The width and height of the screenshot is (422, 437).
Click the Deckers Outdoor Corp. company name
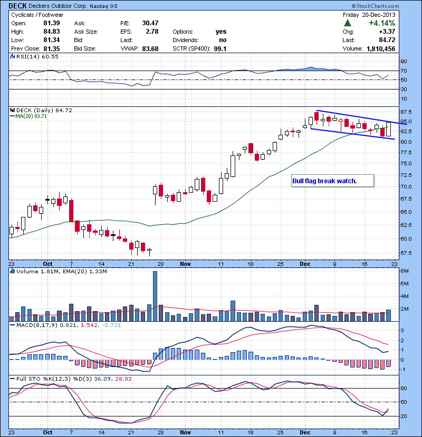[58, 6]
